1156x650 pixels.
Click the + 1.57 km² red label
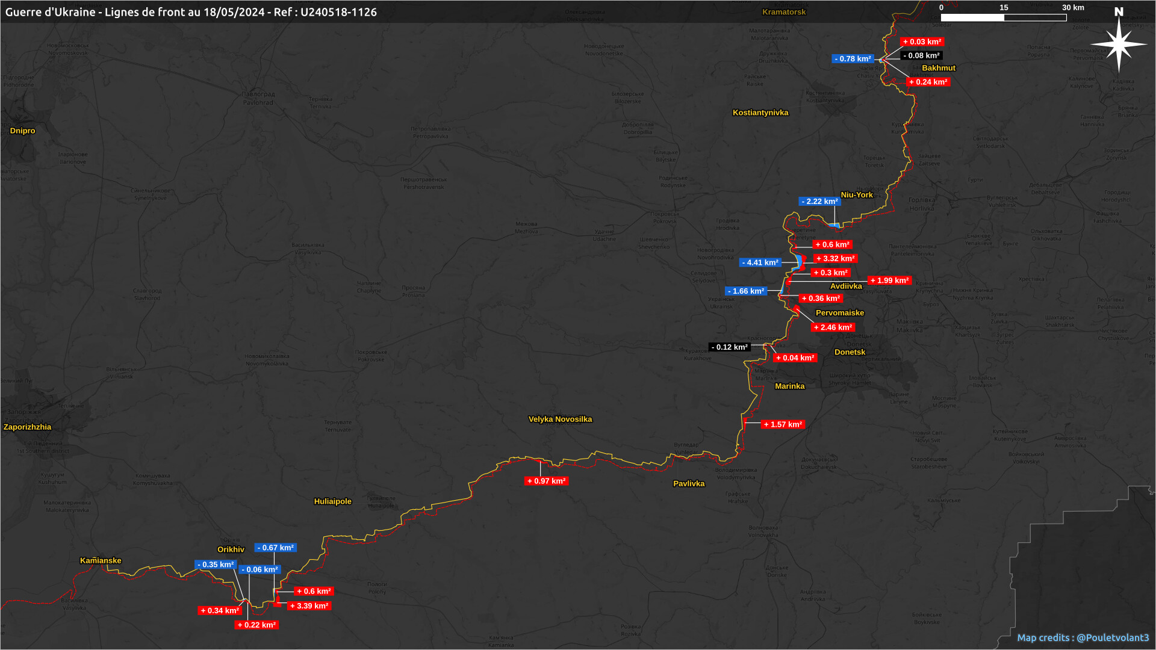[783, 425]
